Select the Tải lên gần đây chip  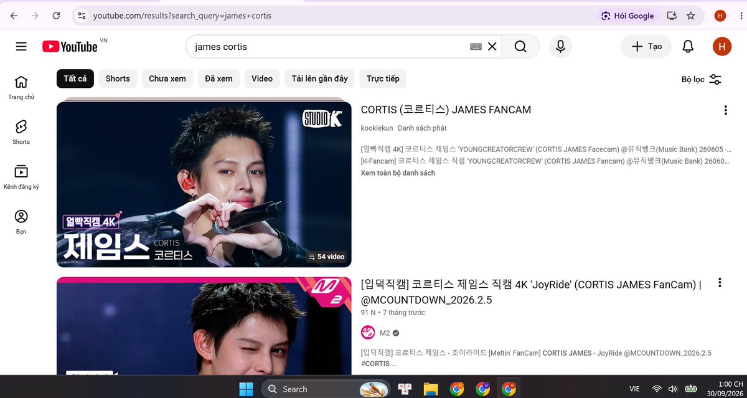pyautogui.click(x=320, y=78)
